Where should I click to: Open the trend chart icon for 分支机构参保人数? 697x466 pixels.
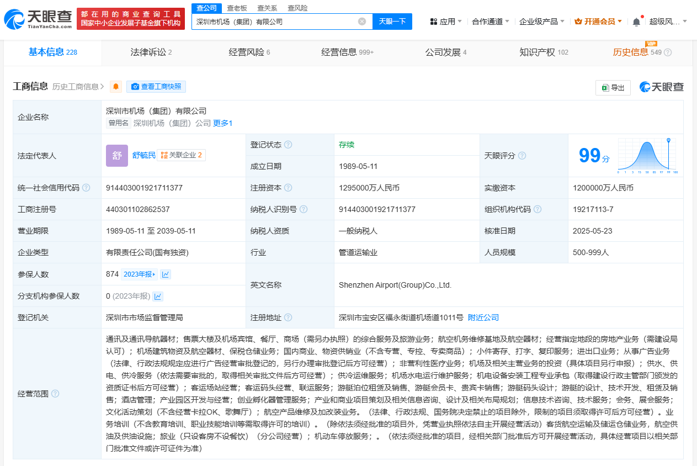[x=158, y=296]
